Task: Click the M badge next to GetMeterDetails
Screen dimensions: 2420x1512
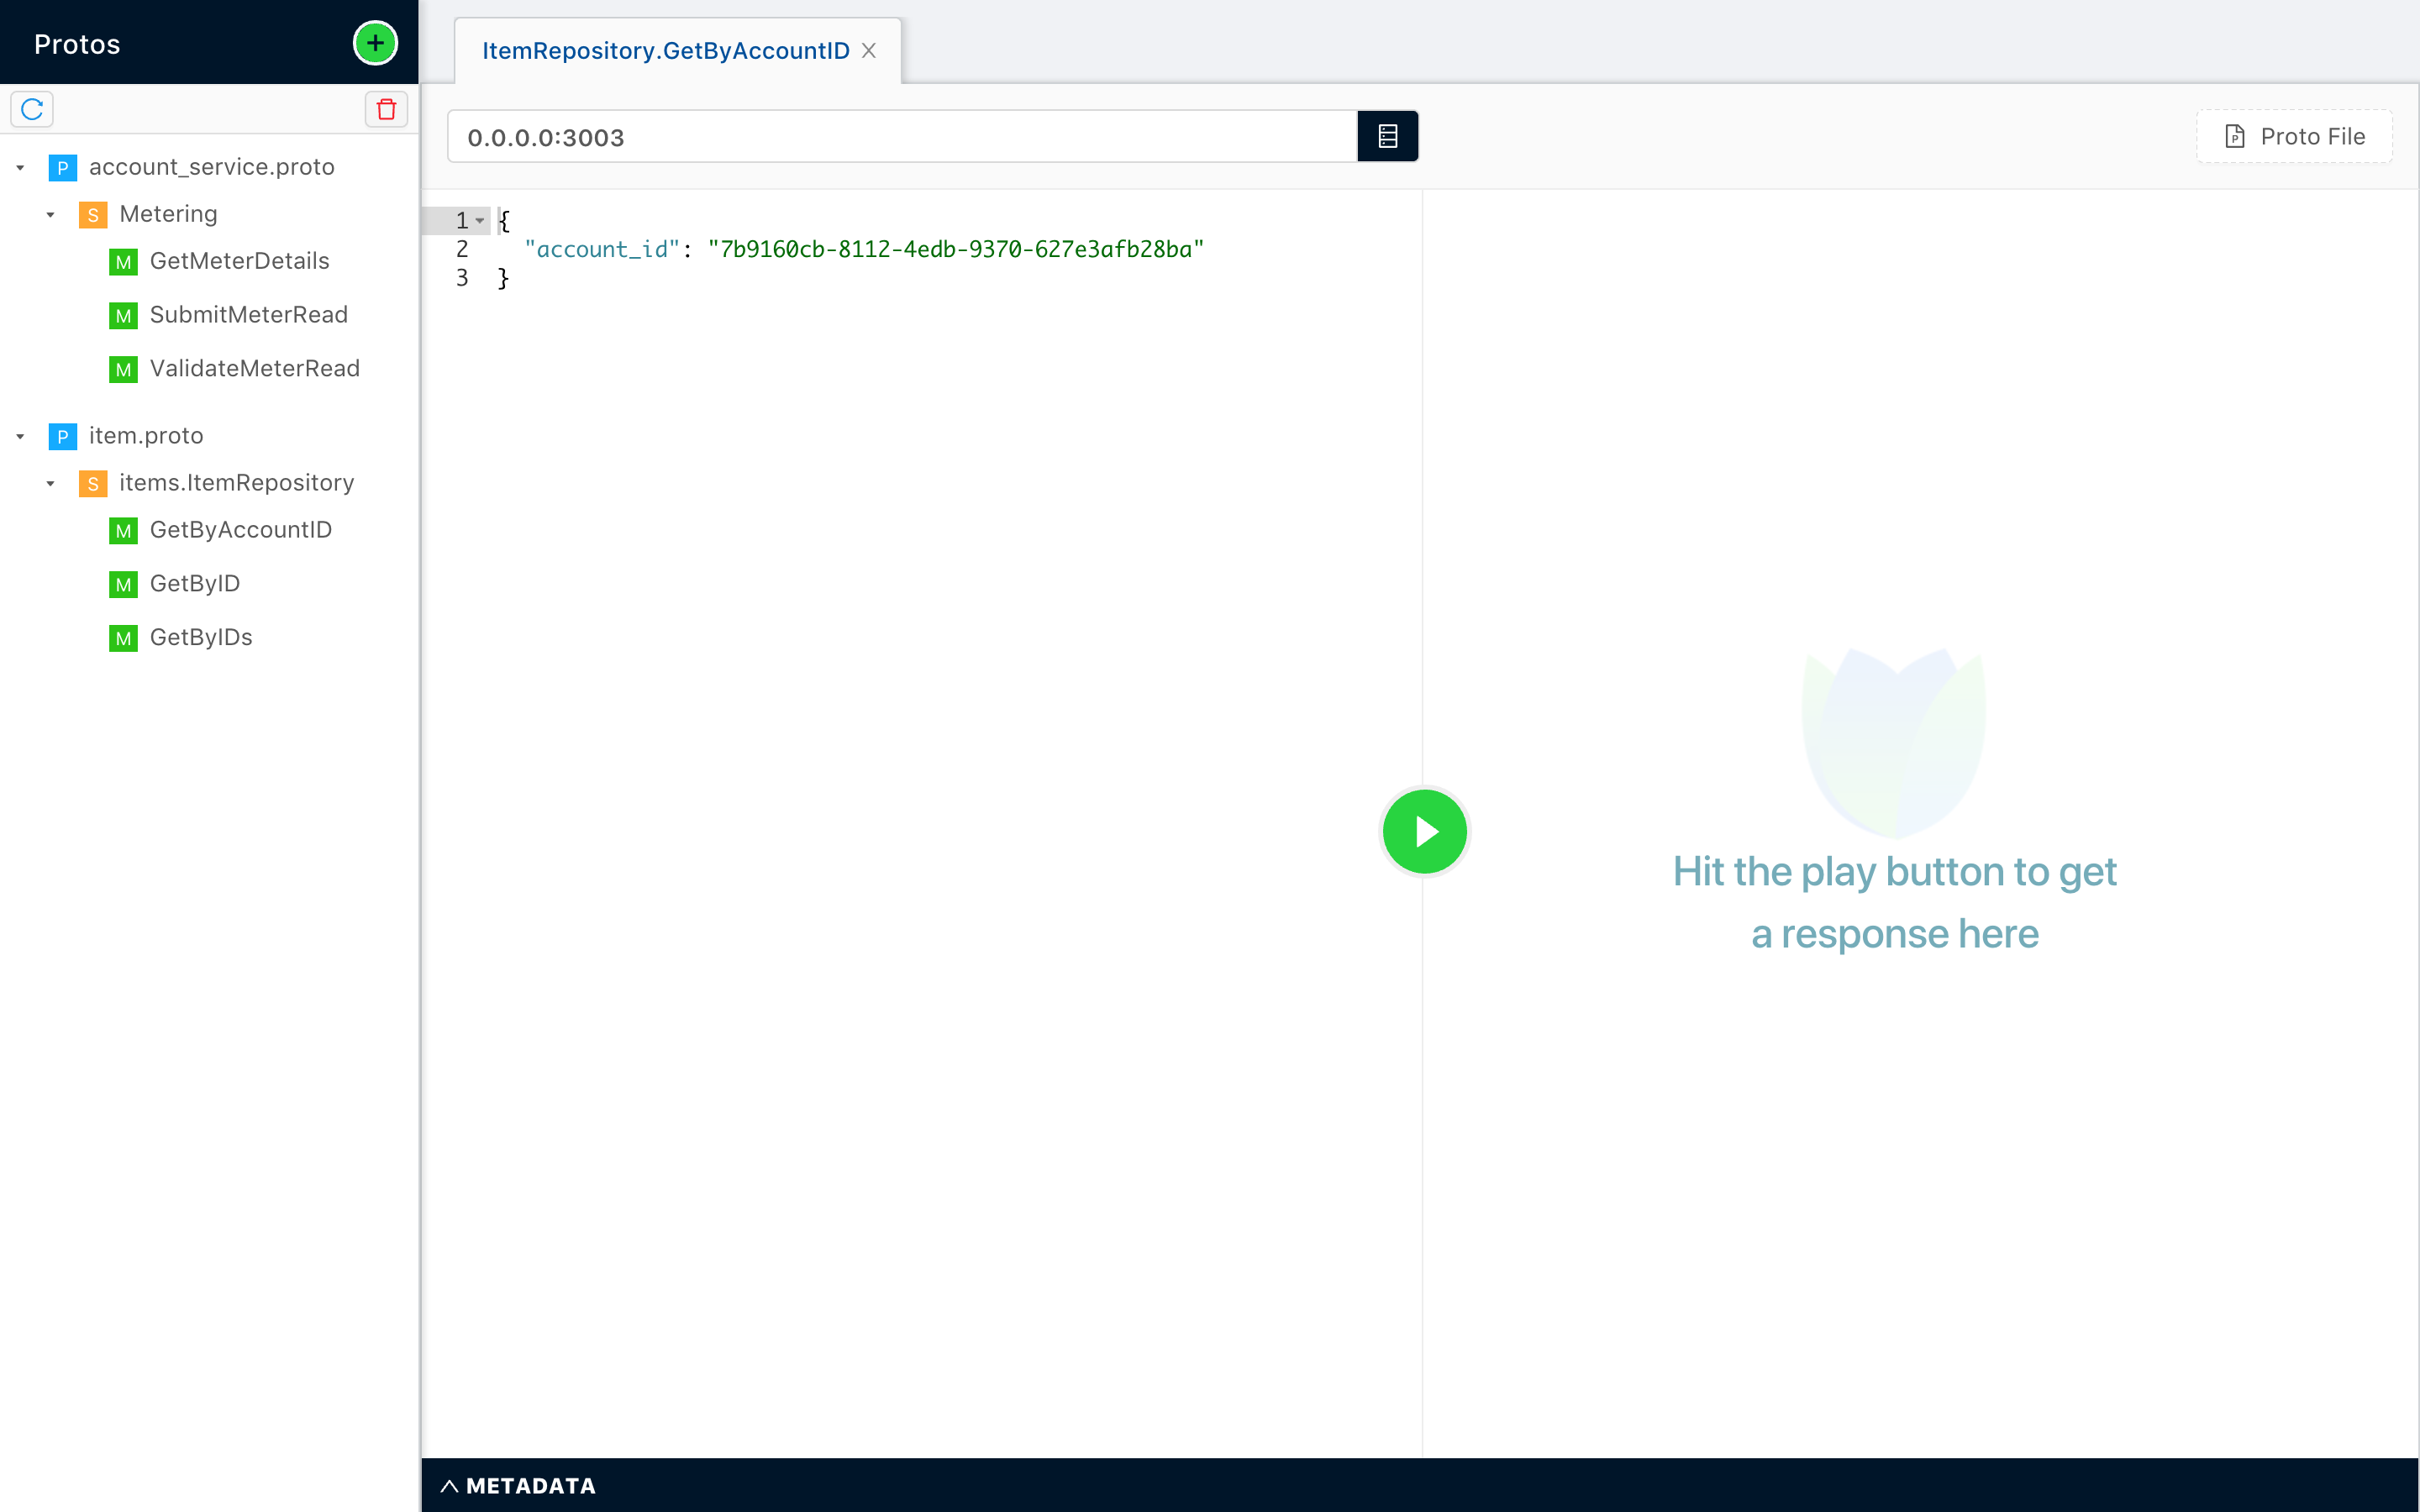Action: pyautogui.click(x=123, y=261)
